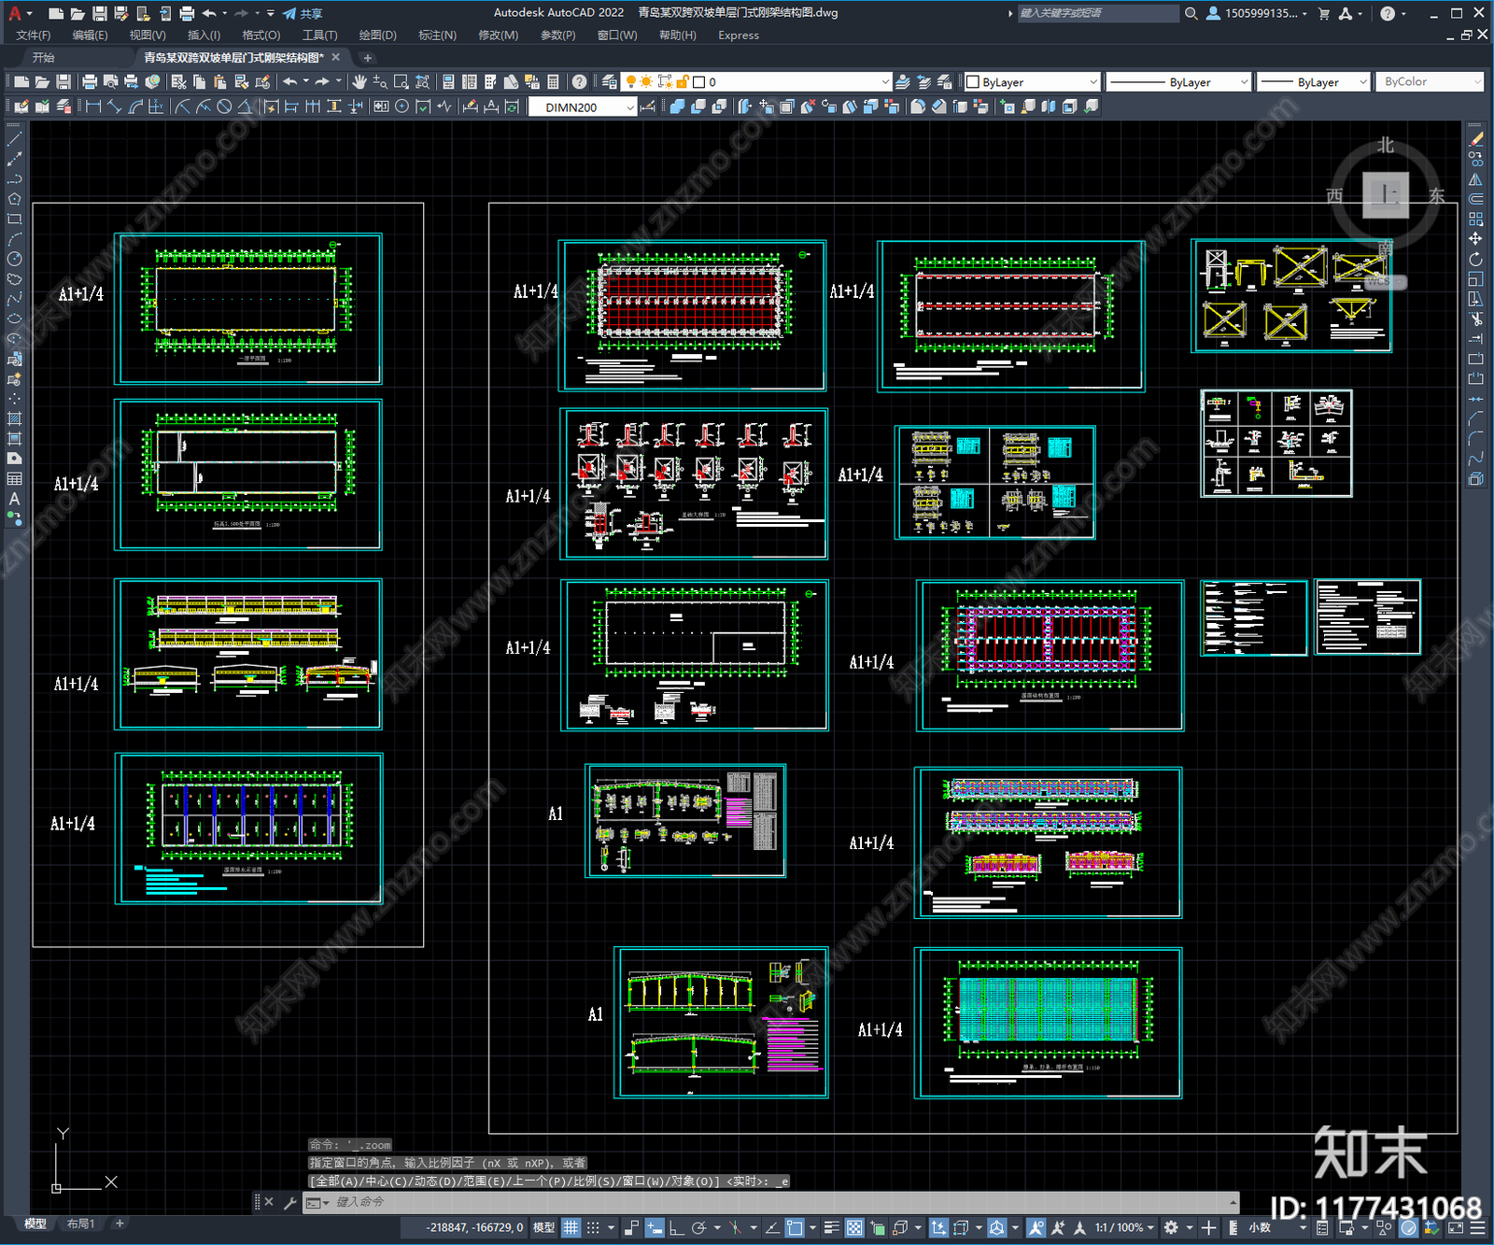Click the Save floppy disk icon

tap(63, 82)
